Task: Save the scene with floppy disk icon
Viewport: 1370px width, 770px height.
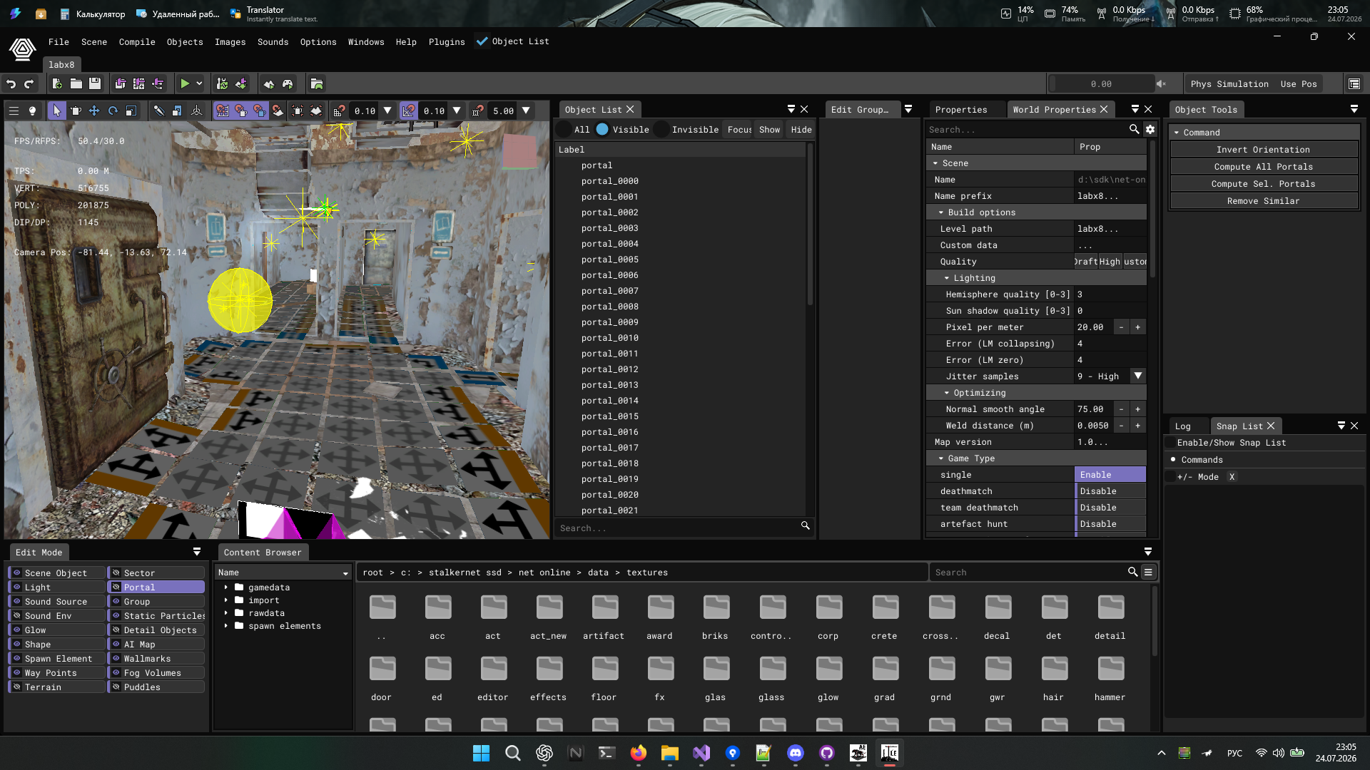Action: click(95, 84)
